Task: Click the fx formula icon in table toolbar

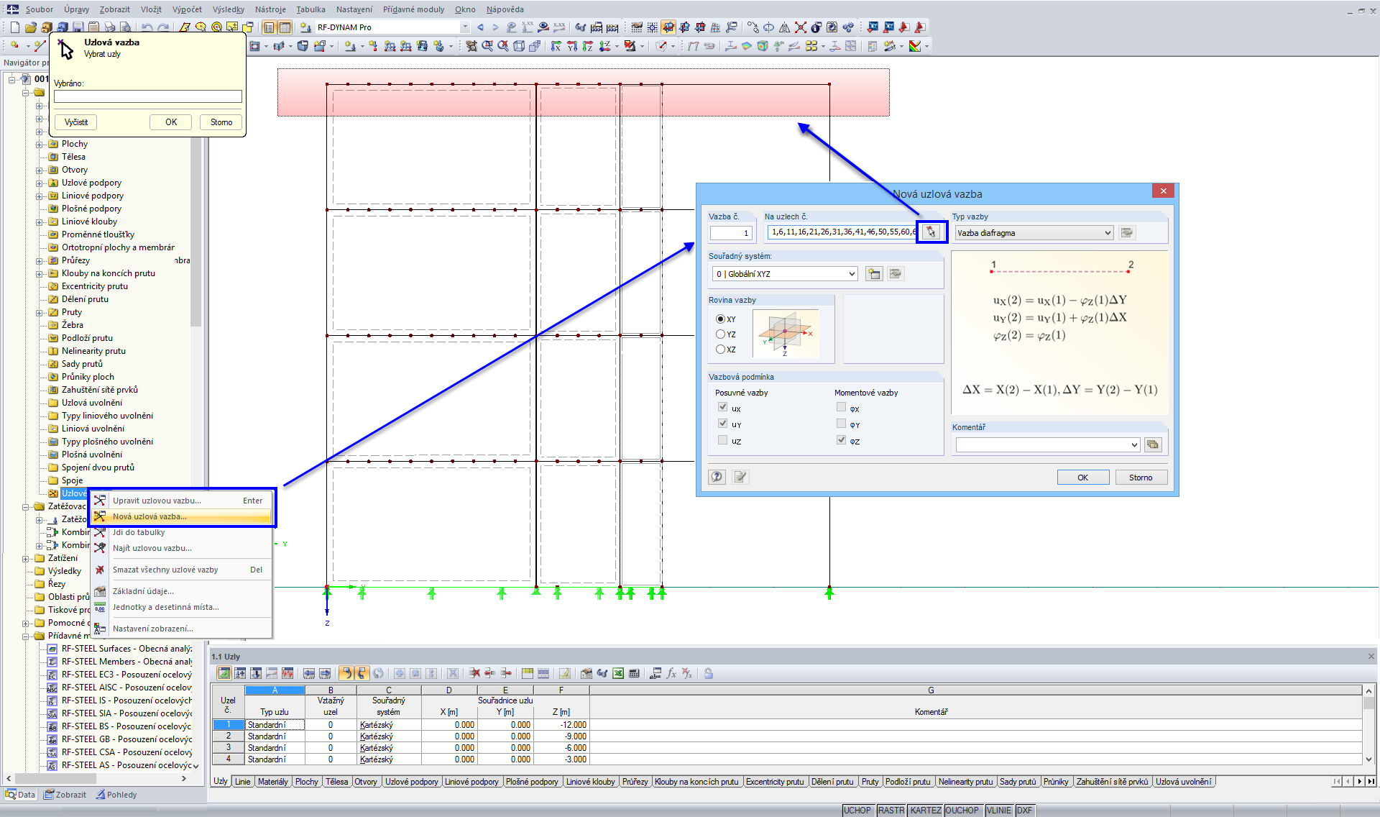Action: tap(671, 673)
